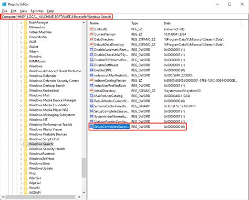Open the Edit menu
The width and height of the screenshot is (249, 200).
pos(14,11)
